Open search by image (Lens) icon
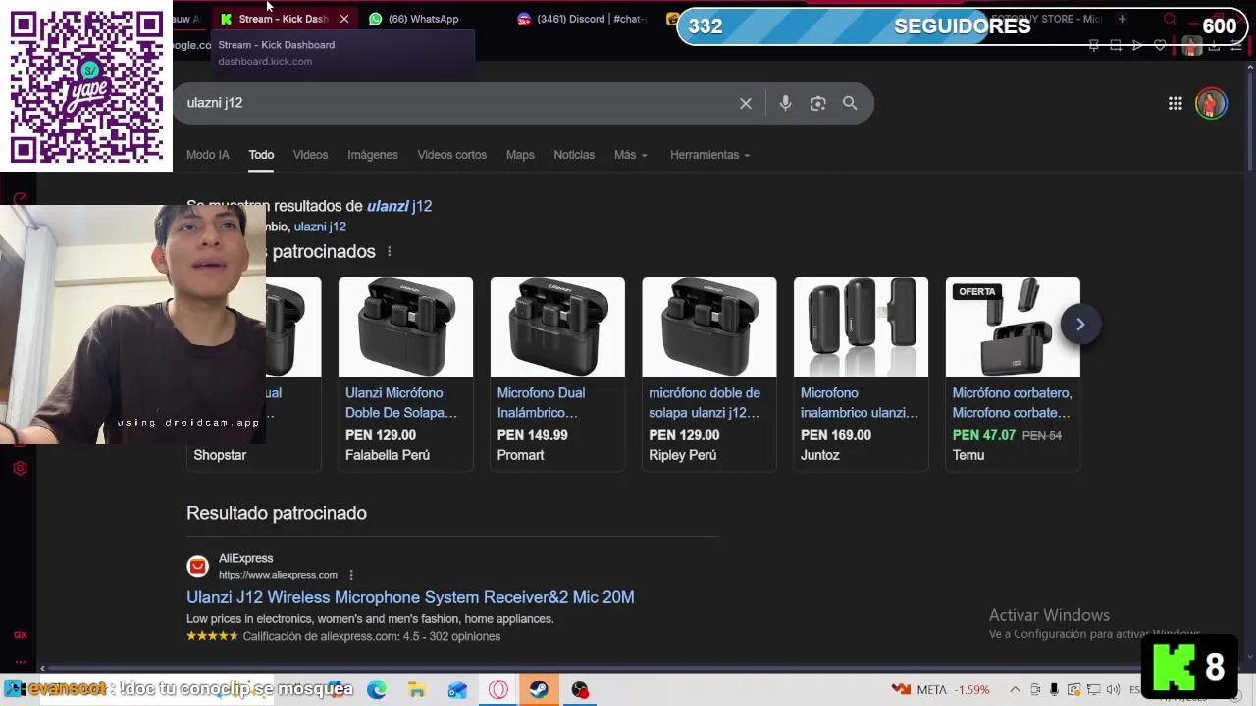The image size is (1256, 706). click(818, 103)
